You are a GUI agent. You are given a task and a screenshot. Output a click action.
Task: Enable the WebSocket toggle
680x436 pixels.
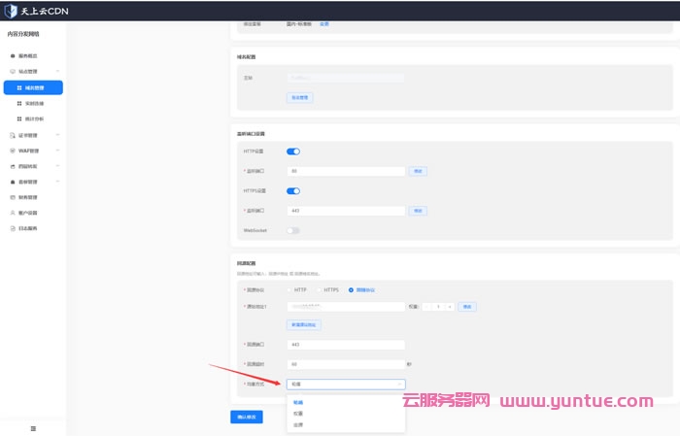pyautogui.click(x=292, y=230)
